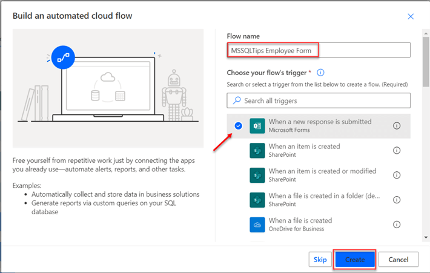Image resolution: width=430 pixels, height=273 pixels.
Task: Select 'When an item is created or modified' trigger
Action: [319, 175]
